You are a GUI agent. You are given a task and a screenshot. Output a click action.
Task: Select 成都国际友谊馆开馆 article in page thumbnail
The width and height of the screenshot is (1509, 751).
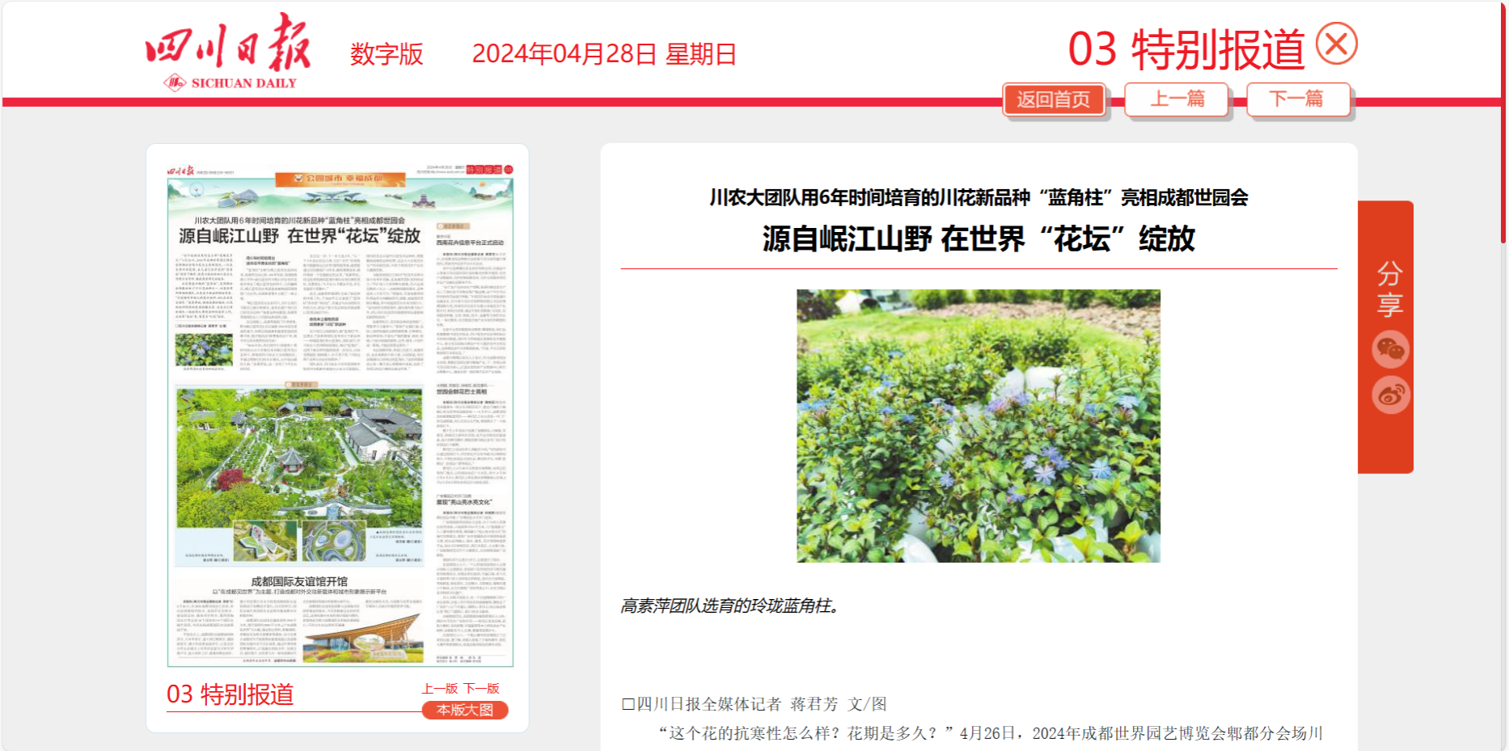coord(298,581)
